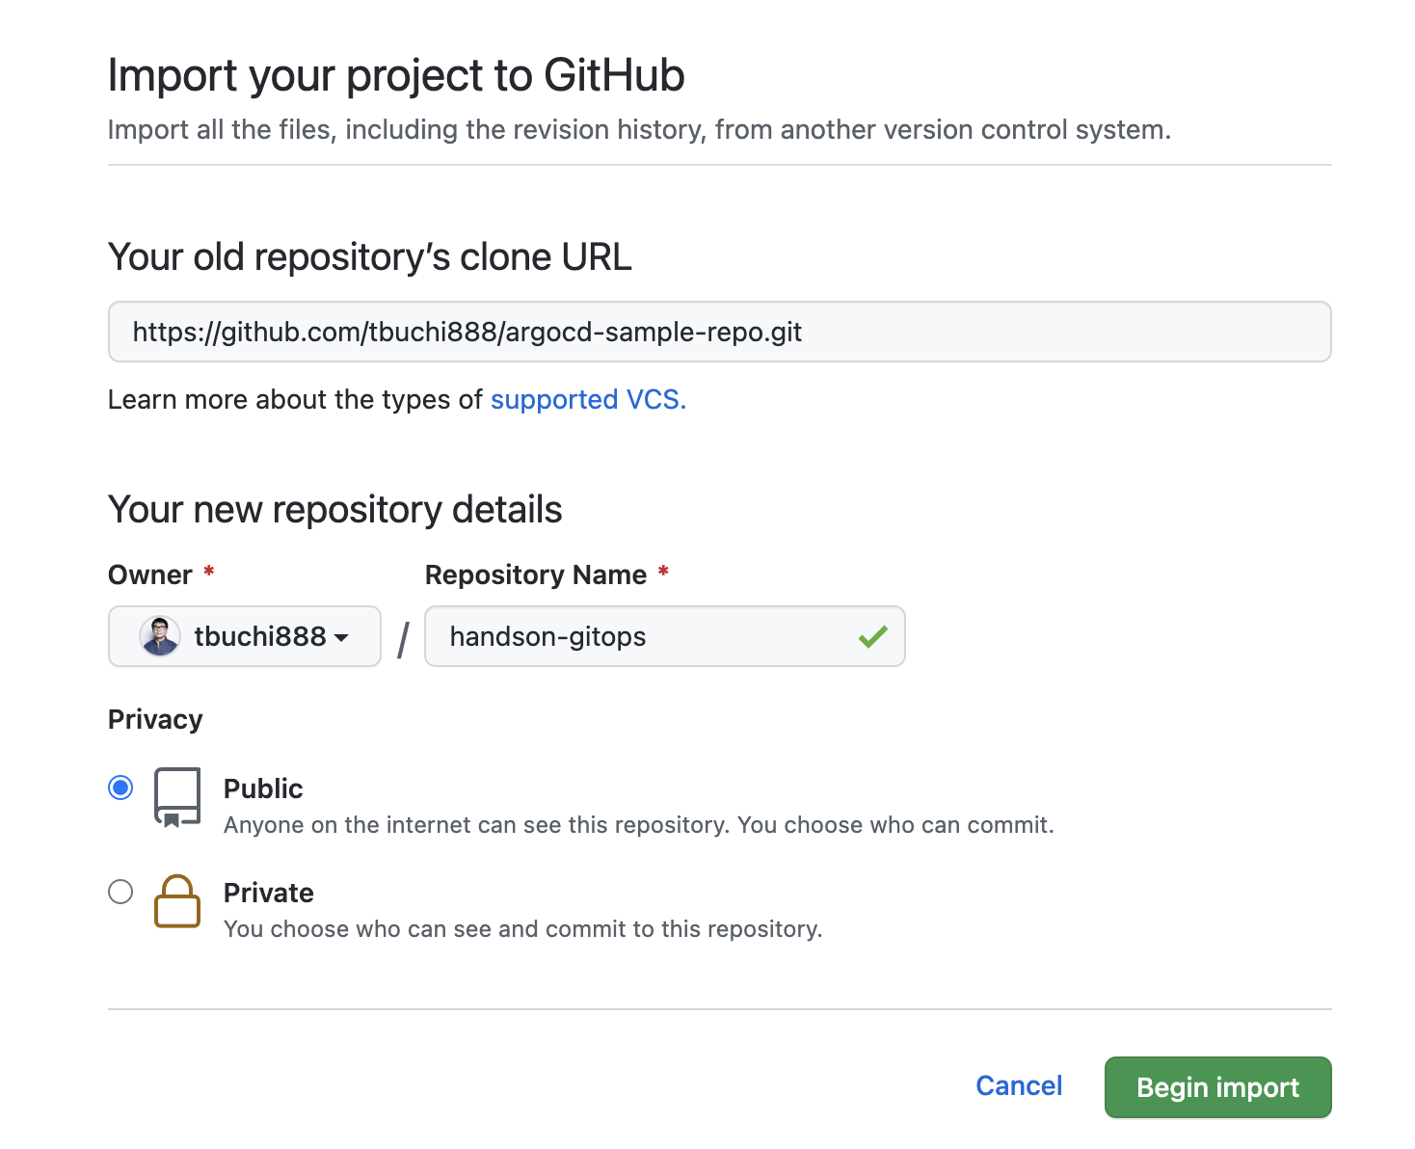Viewport: 1415px width, 1149px height.
Task: Click the 'Privacy' section label
Action: (155, 720)
